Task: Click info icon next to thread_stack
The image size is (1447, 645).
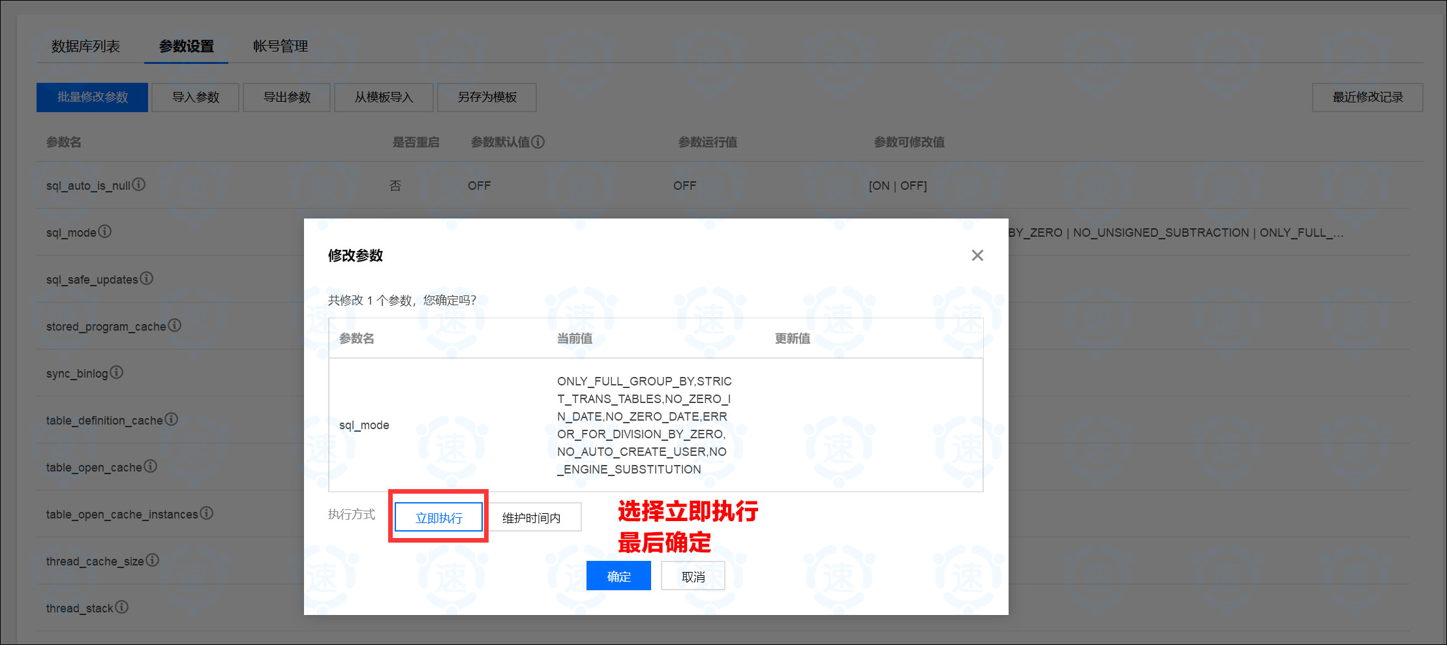Action: point(121,607)
